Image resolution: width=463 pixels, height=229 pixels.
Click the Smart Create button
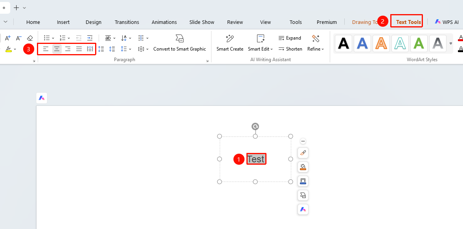click(230, 43)
